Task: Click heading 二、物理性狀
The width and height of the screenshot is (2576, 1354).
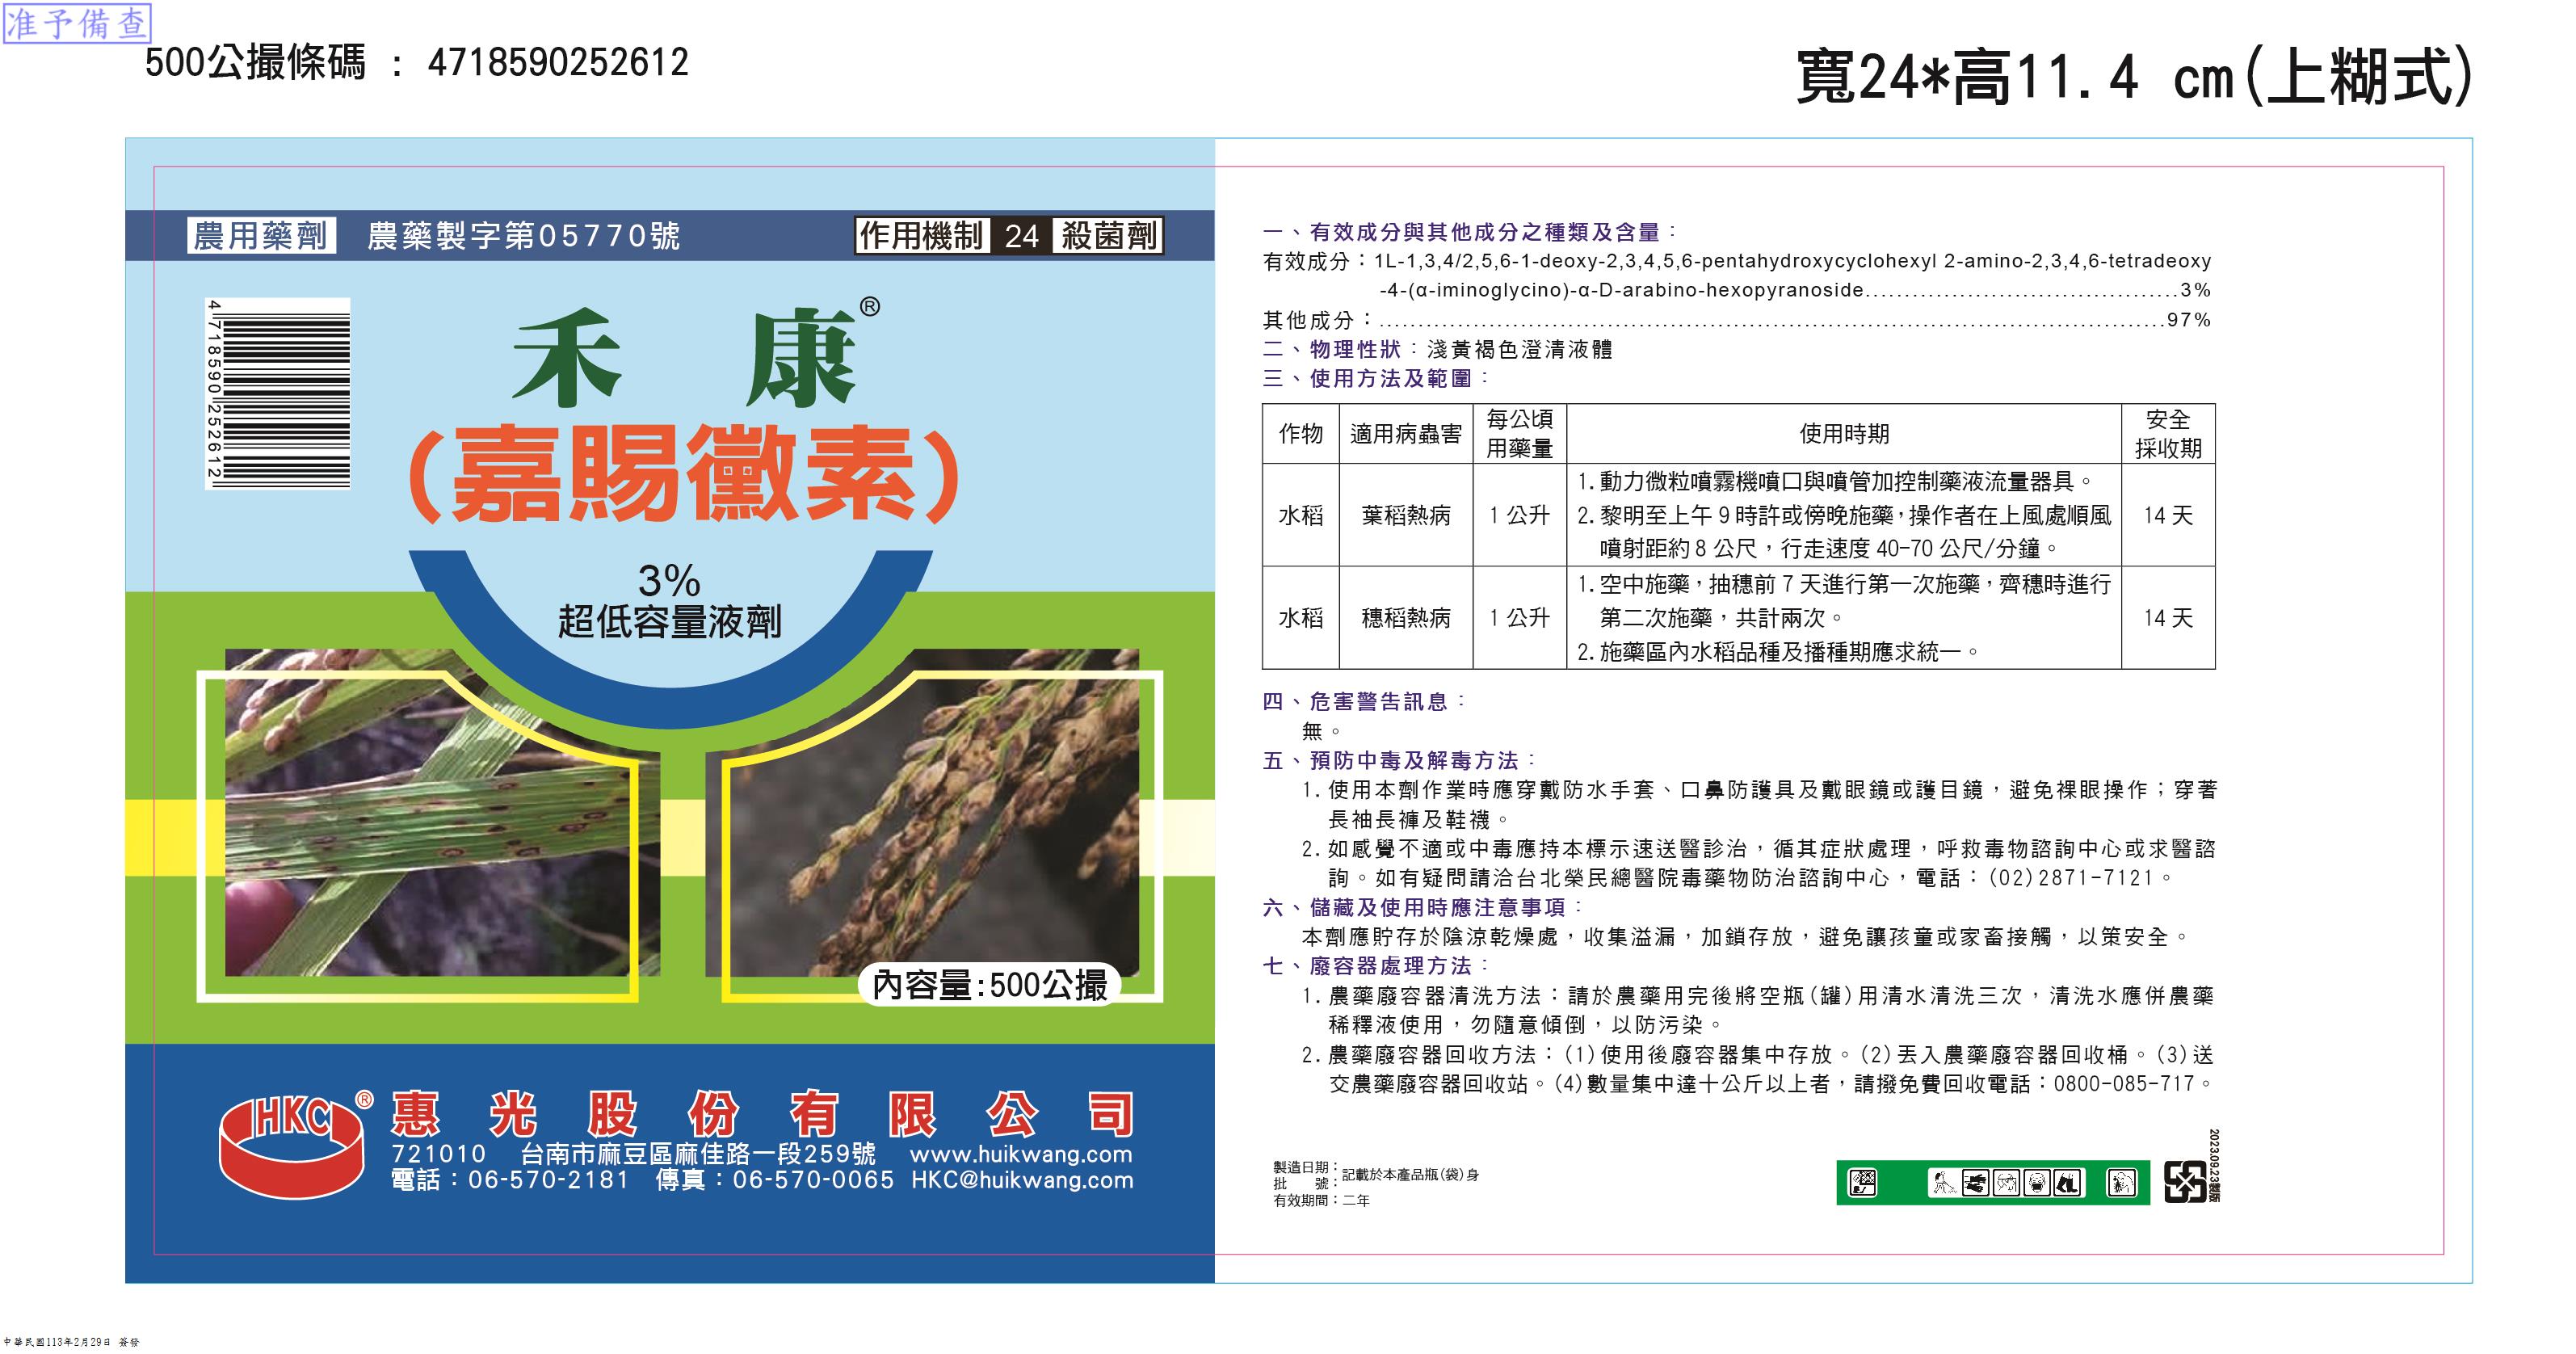Action: pyautogui.click(x=1332, y=349)
